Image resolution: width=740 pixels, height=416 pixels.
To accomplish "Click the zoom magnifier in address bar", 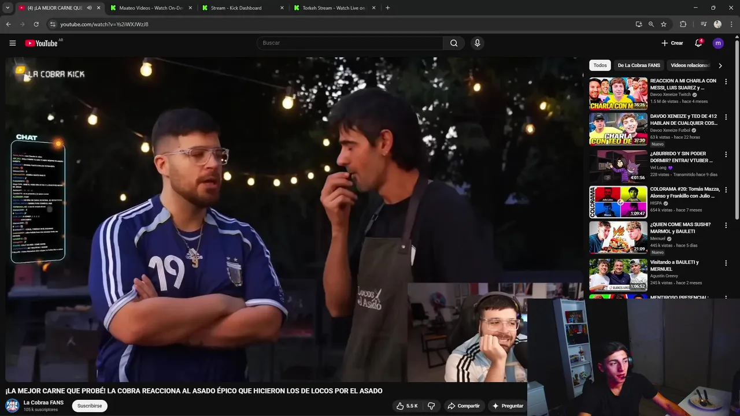I will click(x=651, y=24).
